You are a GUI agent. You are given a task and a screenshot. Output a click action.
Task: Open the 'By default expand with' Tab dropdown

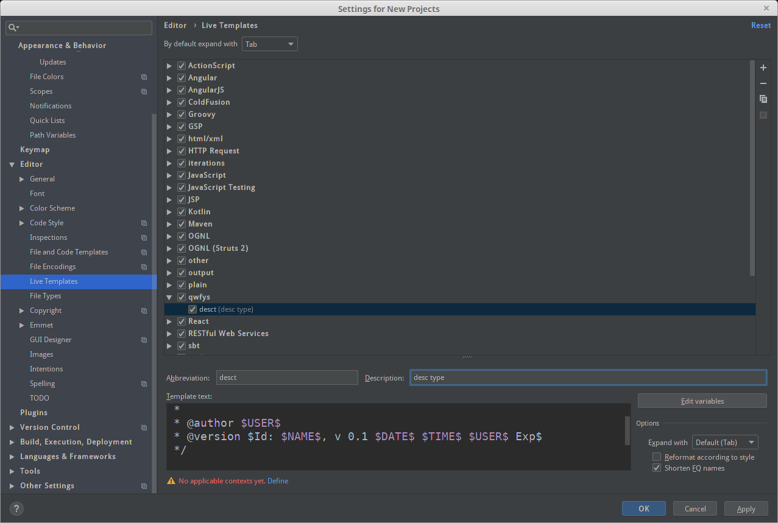pyautogui.click(x=270, y=44)
